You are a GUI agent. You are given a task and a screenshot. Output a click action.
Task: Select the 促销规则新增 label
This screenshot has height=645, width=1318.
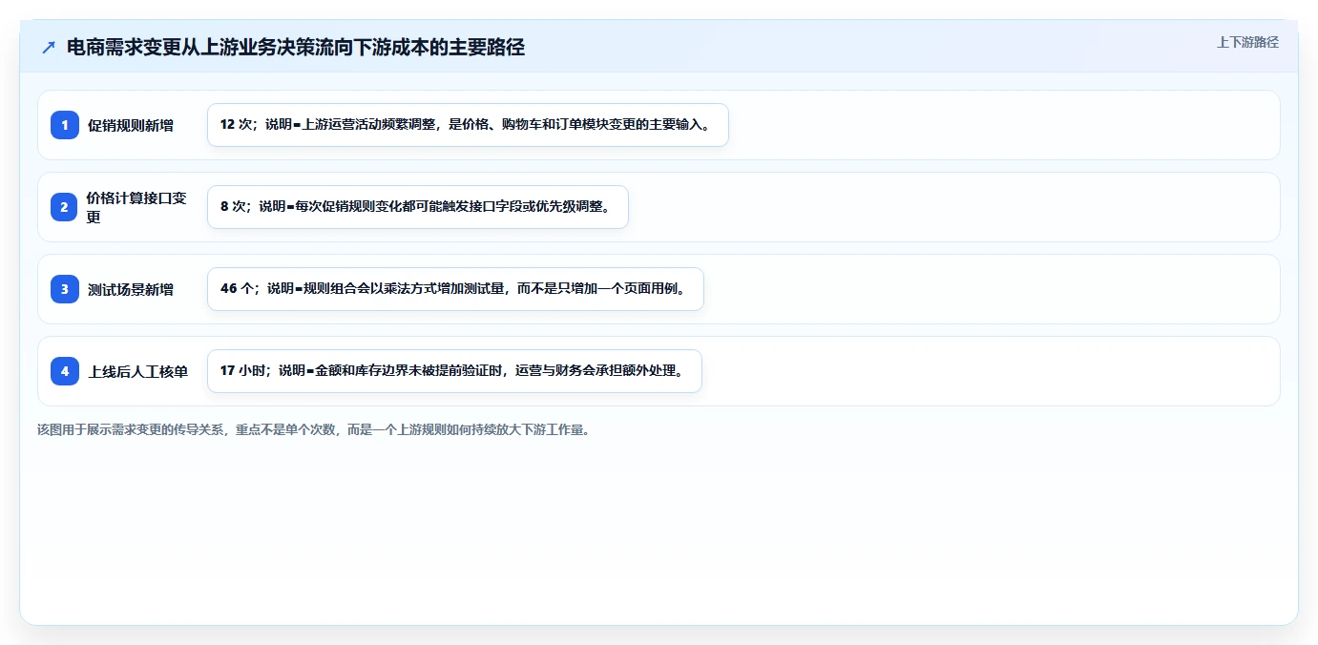(131, 125)
